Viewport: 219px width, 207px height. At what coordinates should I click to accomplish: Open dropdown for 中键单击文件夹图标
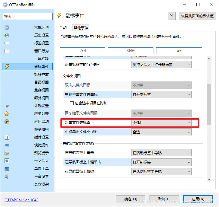point(162,94)
